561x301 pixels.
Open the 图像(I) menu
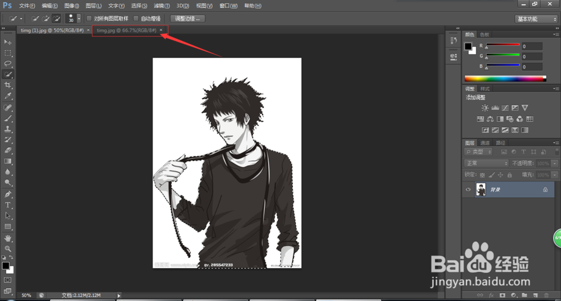pos(72,6)
